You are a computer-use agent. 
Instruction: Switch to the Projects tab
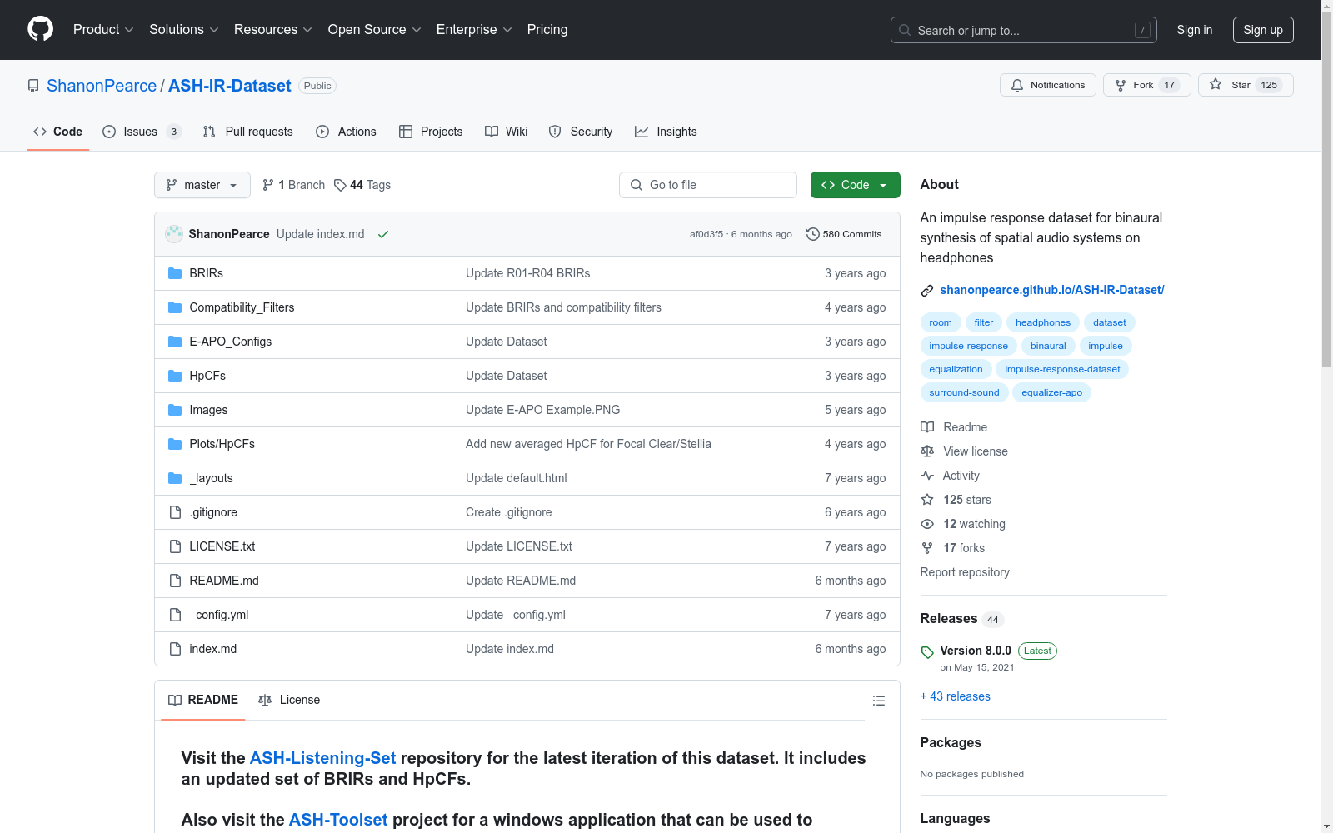[431, 132]
